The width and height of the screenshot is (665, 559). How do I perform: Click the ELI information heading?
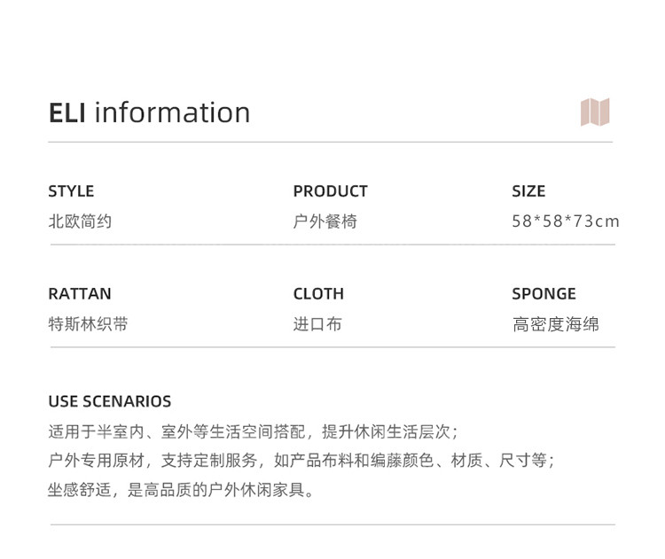pos(149,113)
